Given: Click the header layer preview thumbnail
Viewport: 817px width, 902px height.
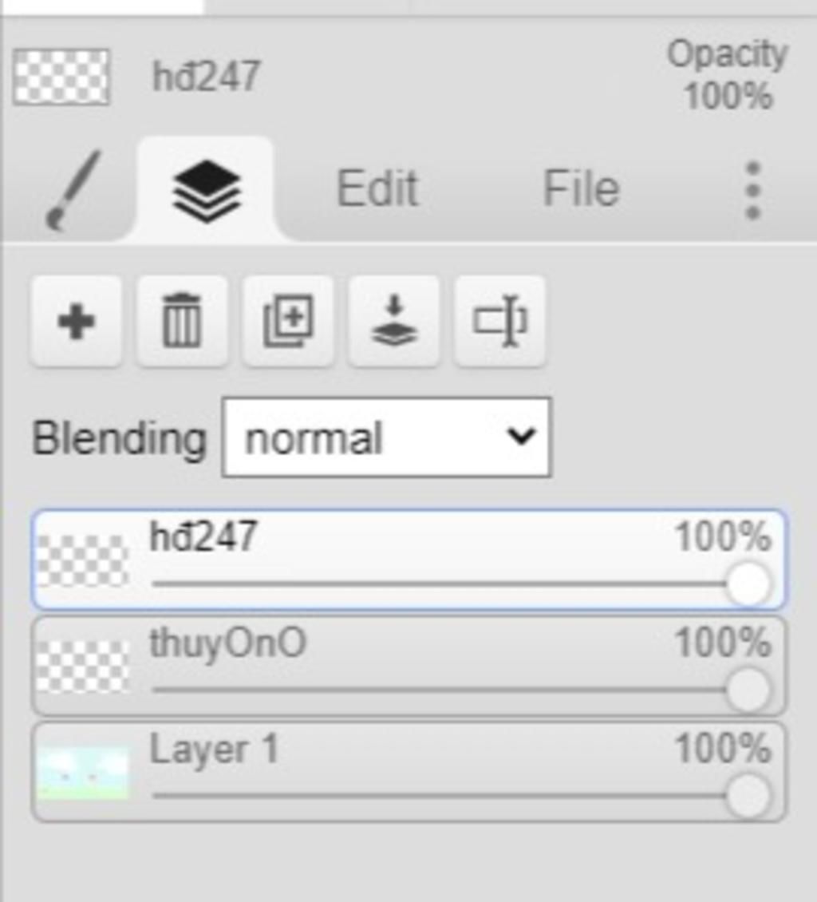Looking at the screenshot, I should [x=61, y=77].
